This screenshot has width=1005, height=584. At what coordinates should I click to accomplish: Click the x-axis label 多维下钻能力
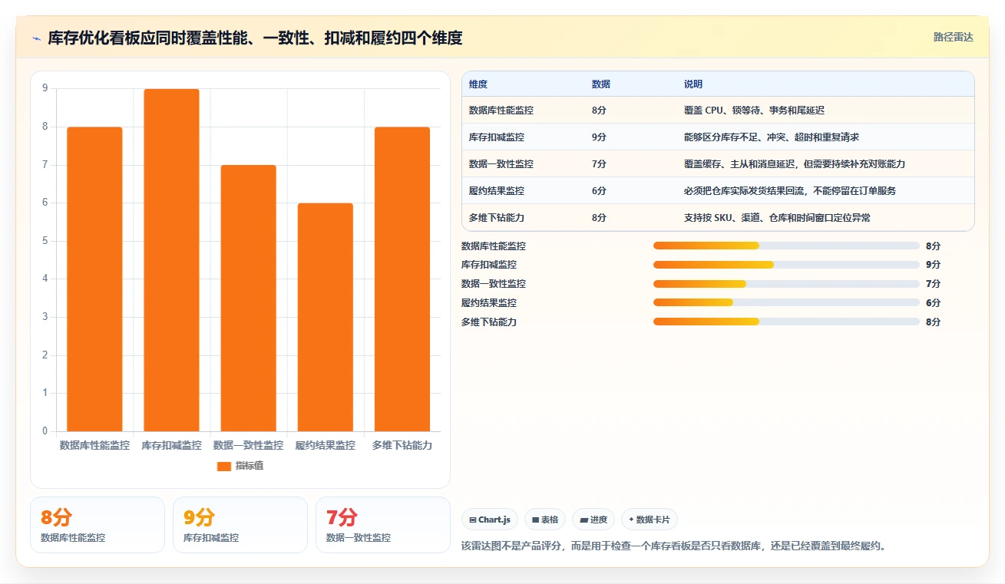click(402, 445)
